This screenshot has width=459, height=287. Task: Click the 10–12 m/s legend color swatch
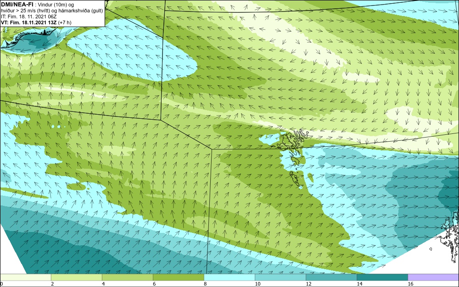point(280,277)
